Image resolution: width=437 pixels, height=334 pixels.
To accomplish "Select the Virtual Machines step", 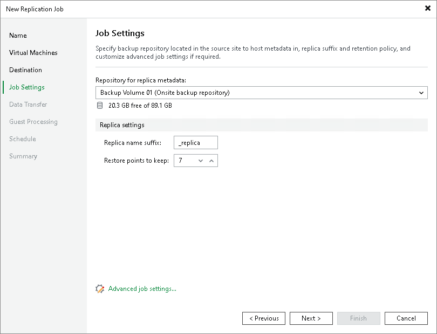I will [33, 52].
